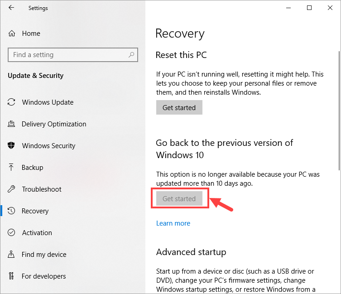Open Backup via up-arrow icon

pyautogui.click(x=11, y=167)
